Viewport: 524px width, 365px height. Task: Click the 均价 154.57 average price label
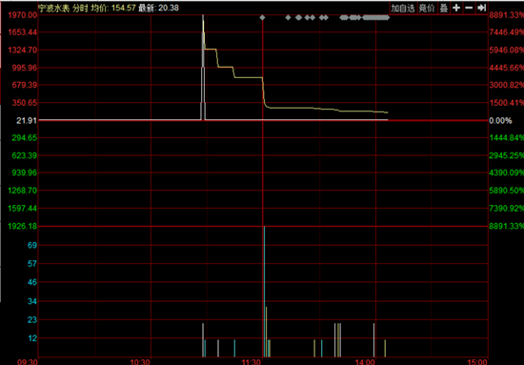pos(114,8)
